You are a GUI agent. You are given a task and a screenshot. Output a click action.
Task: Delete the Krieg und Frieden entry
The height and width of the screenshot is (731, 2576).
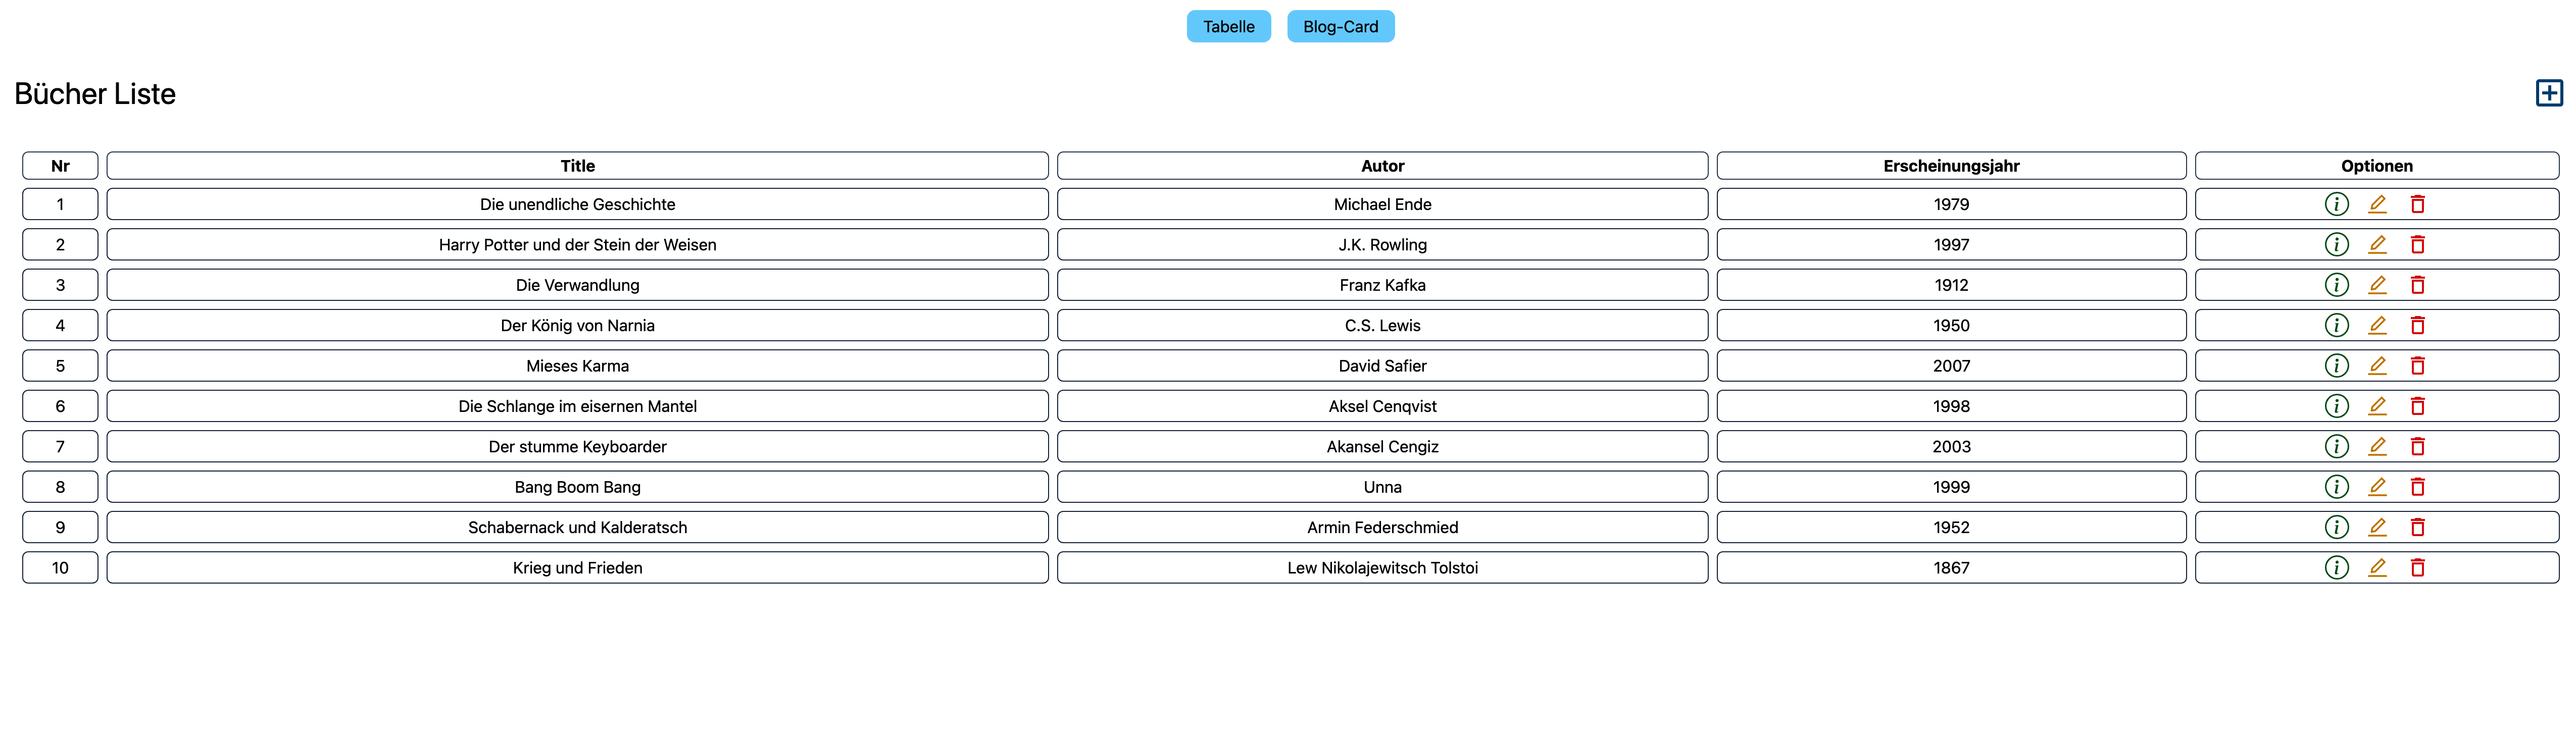2417,568
